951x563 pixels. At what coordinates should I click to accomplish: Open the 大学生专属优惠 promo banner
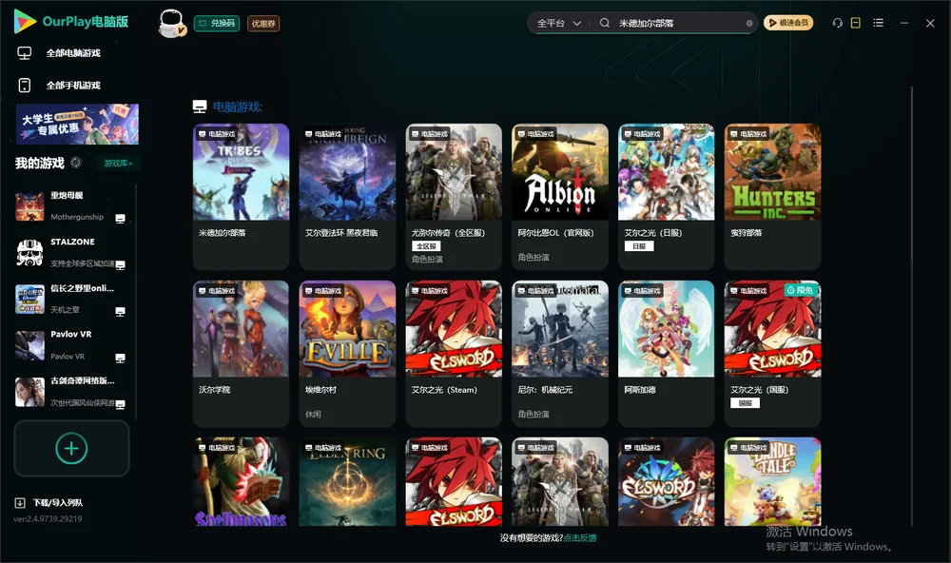point(78,125)
